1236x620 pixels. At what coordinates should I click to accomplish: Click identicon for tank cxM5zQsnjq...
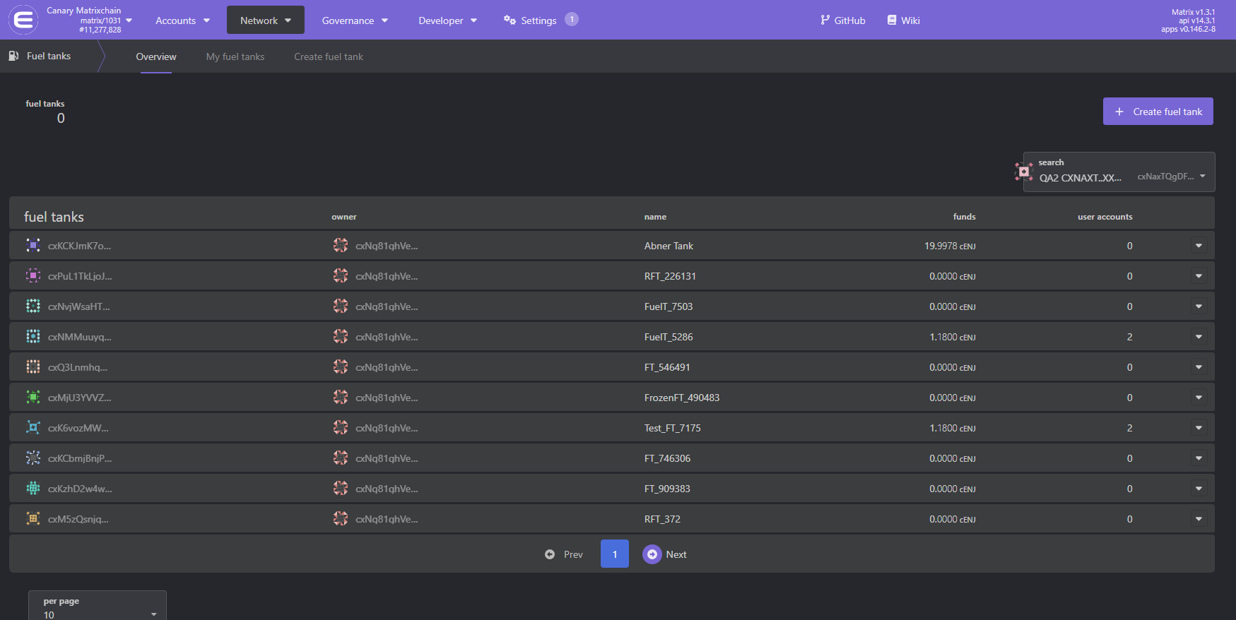[x=33, y=518]
